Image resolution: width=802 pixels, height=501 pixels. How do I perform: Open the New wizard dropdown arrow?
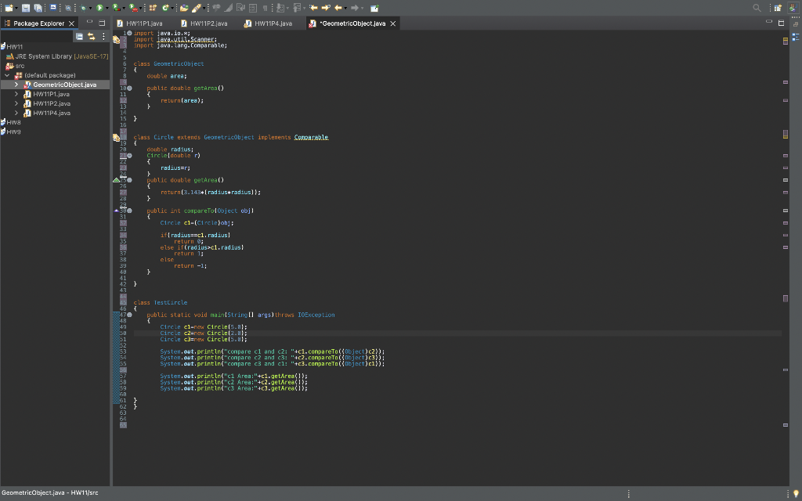[x=16, y=8]
